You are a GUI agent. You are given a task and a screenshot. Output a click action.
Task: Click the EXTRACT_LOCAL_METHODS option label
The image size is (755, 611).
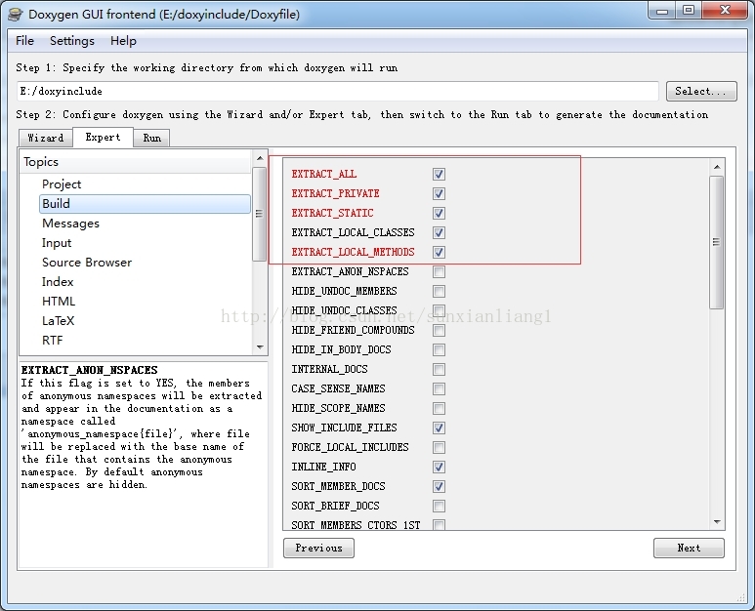[353, 252]
